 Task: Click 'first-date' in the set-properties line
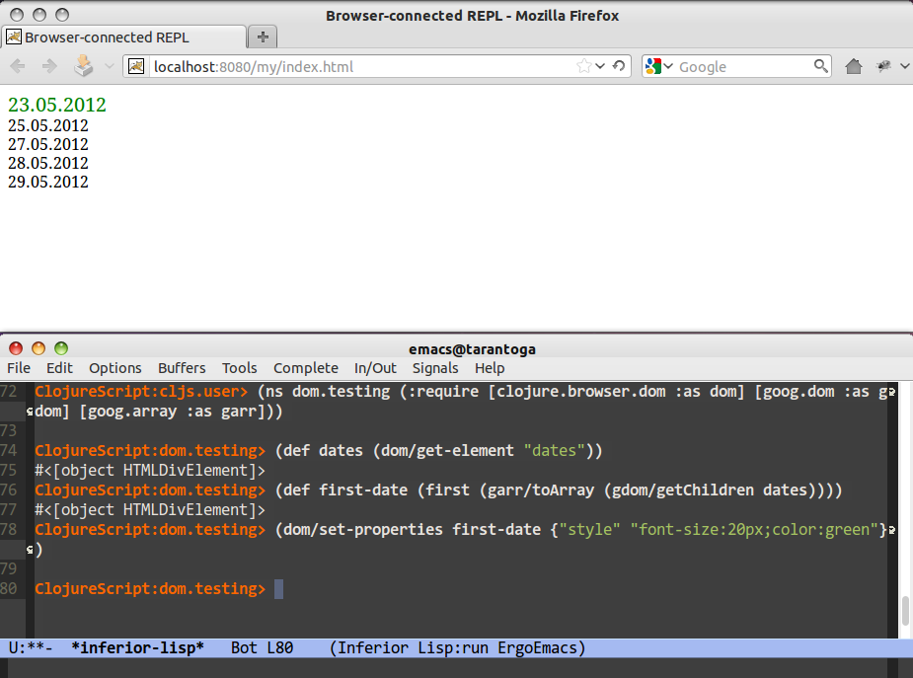496,530
